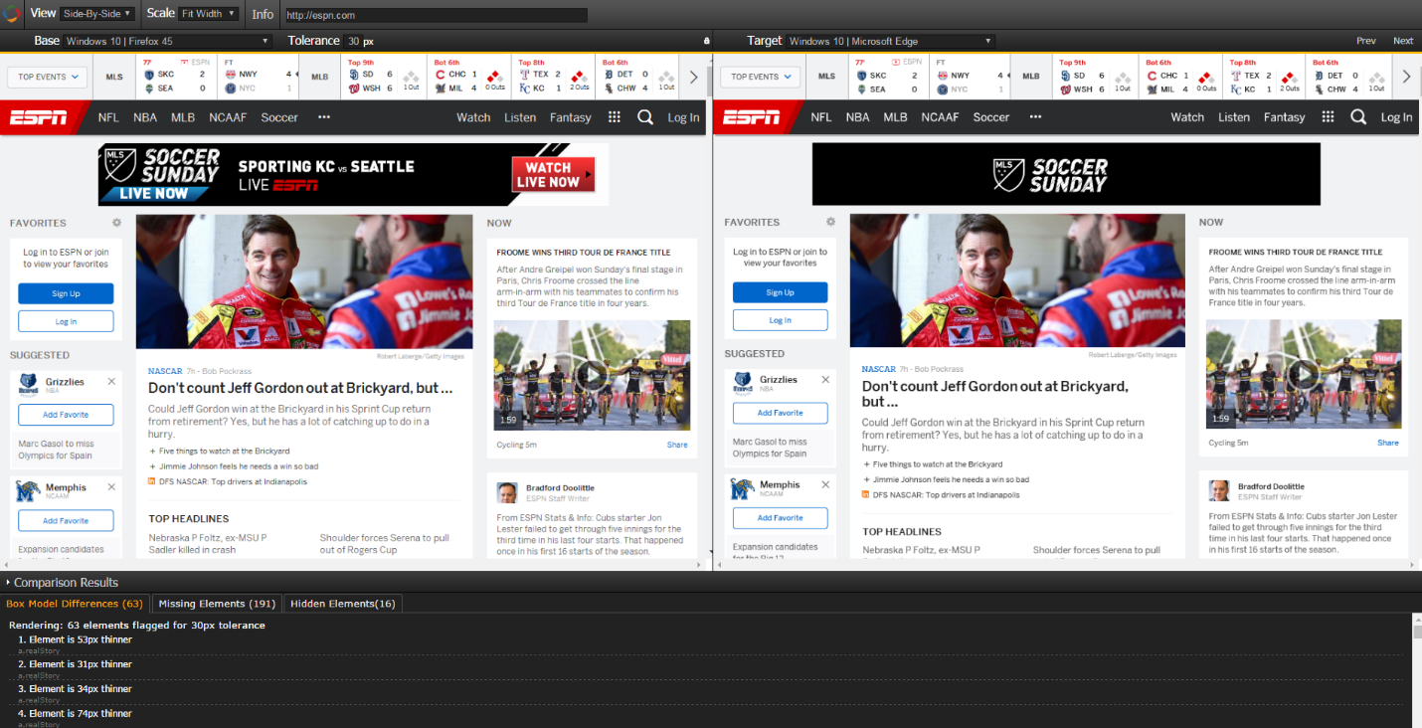The image size is (1422, 728).
Task: Open the Target browser Microsoft Edge dropdown
Action: 890,41
